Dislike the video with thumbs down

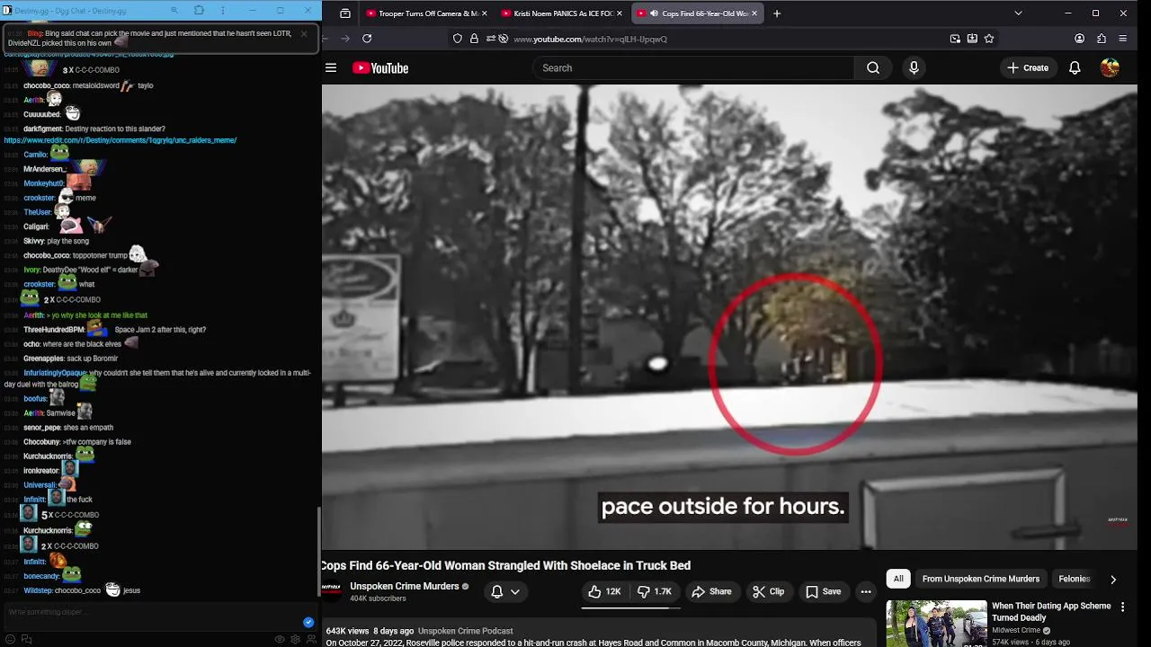pos(655,591)
